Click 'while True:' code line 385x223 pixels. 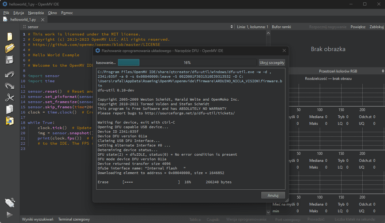(x=41, y=123)
